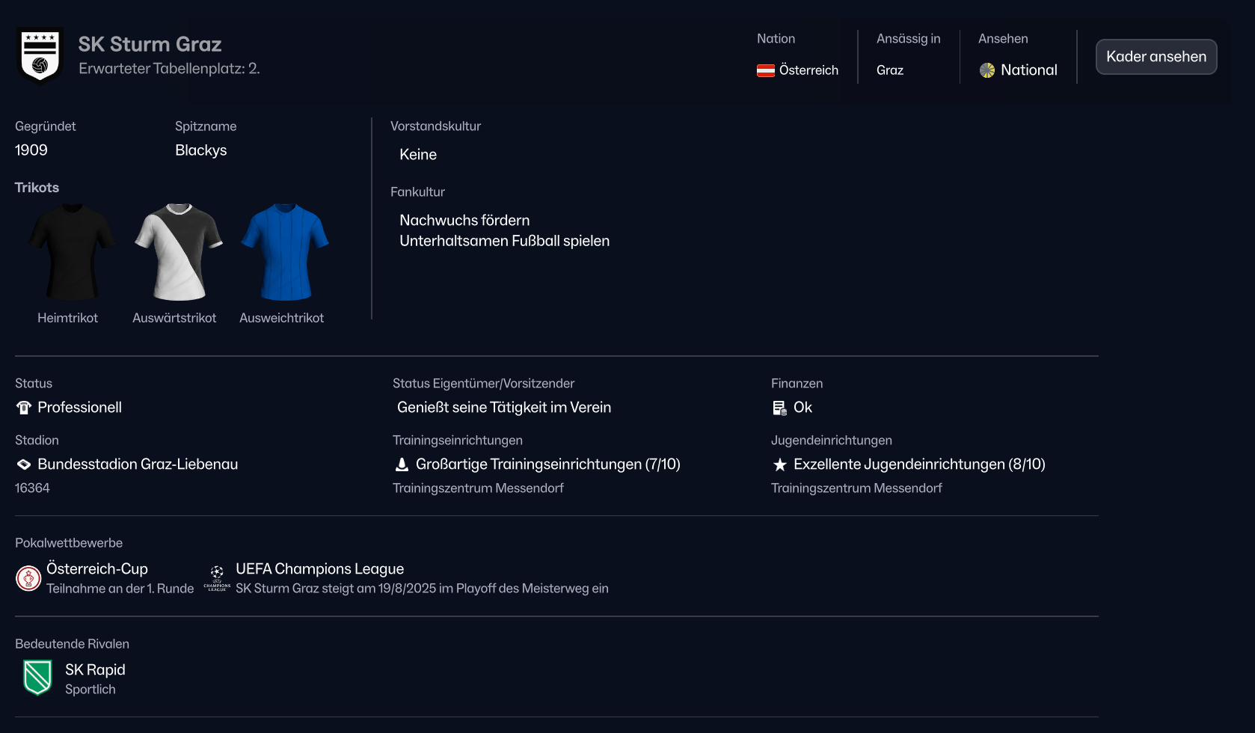The height and width of the screenshot is (733, 1255).
Task: Click the Österreich-Cup logo
Action: click(28, 578)
